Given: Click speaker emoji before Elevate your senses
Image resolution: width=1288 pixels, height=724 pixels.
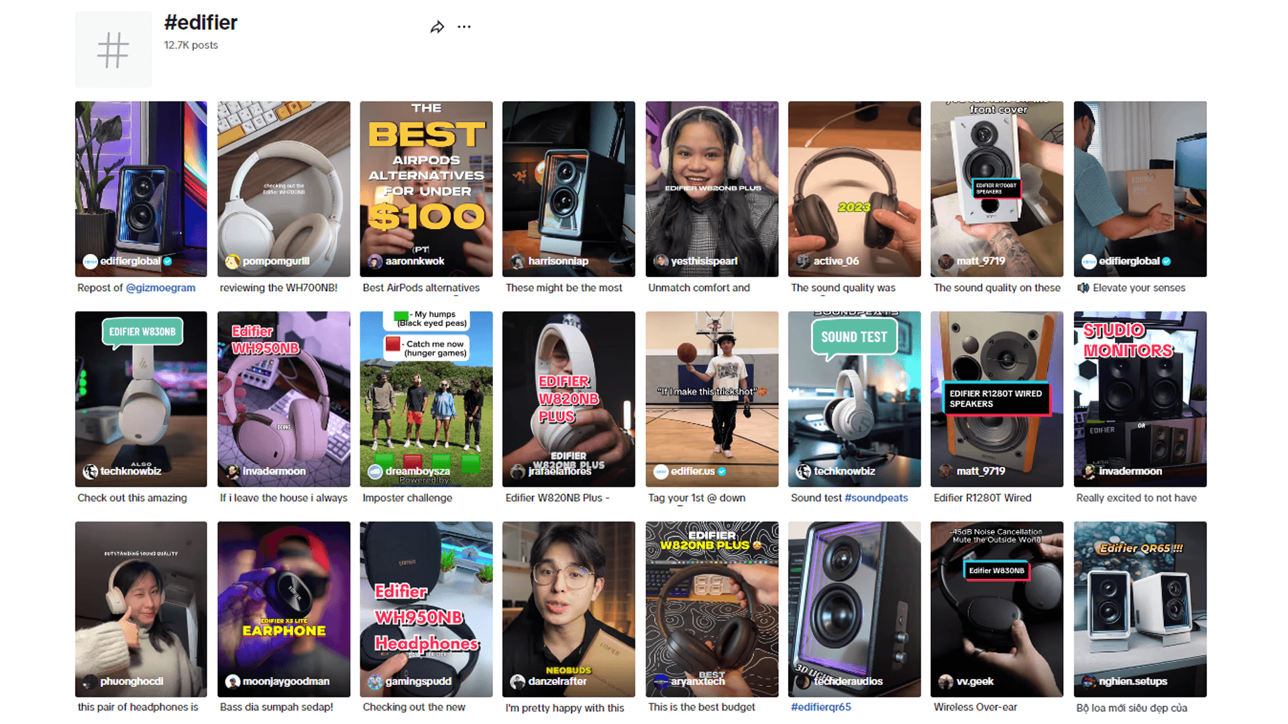Looking at the screenshot, I should (x=1083, y=288).
